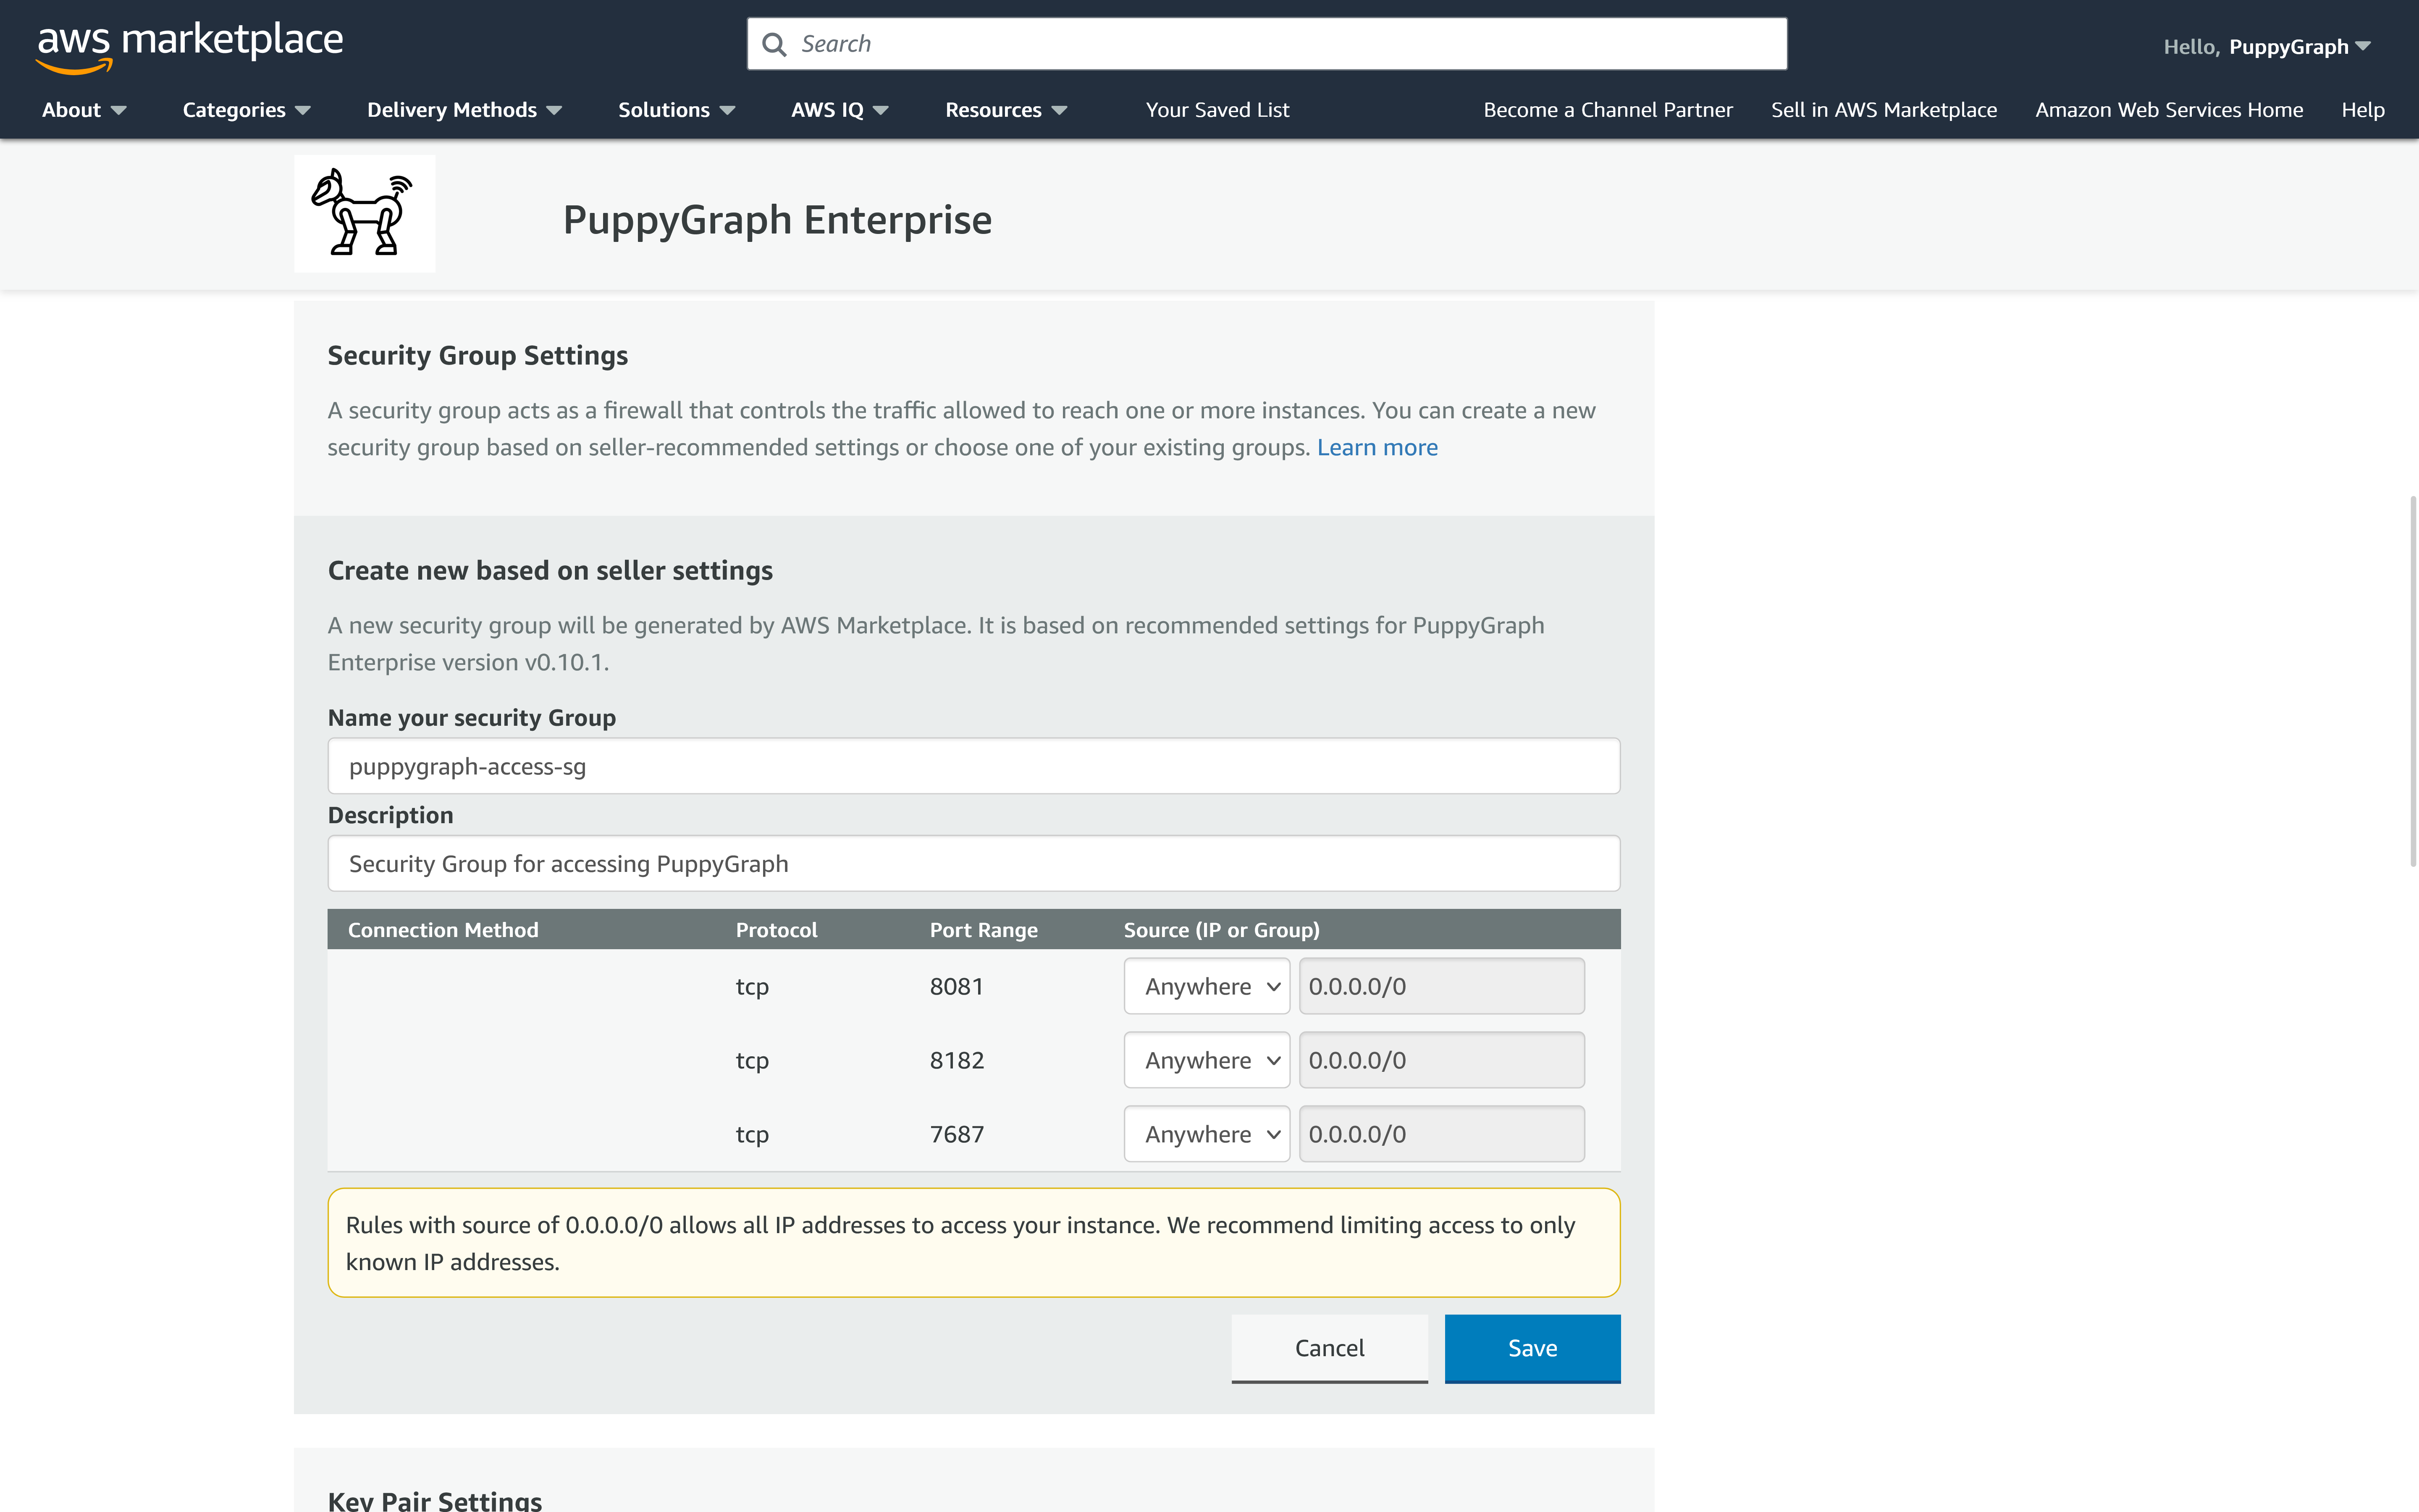This screenshot has height=1512, width=2419.
Task: Click the Learn more link
Action: [x=1377, y=446]
